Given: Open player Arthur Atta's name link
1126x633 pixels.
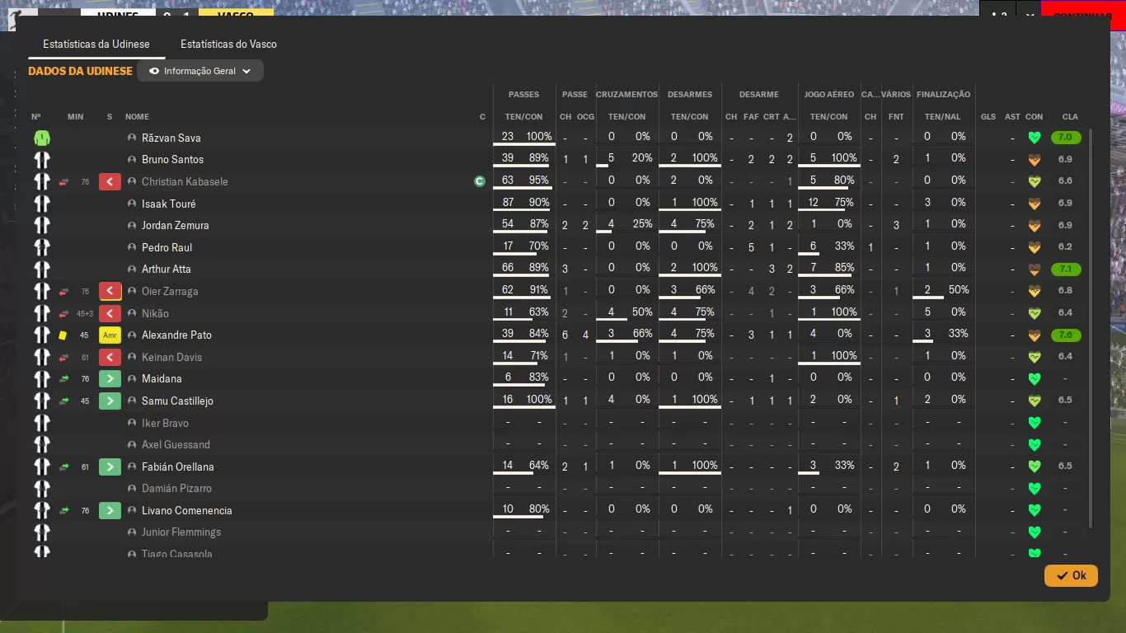Looking at the screenshot, I should (167, 270).
